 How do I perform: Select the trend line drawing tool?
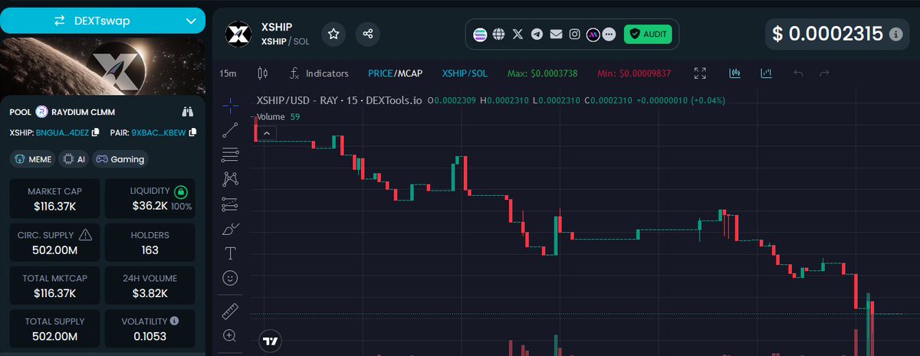tap(230, 130)
